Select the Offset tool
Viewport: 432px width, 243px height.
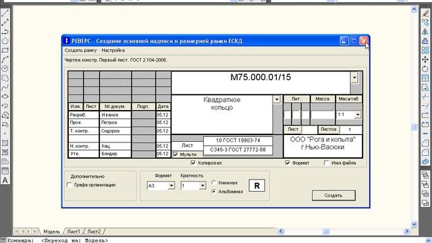[425, 41]
